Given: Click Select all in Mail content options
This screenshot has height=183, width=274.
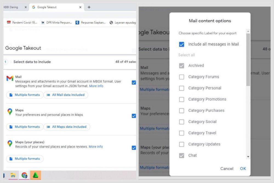Looking at the screenshot, I should point(186,55).
